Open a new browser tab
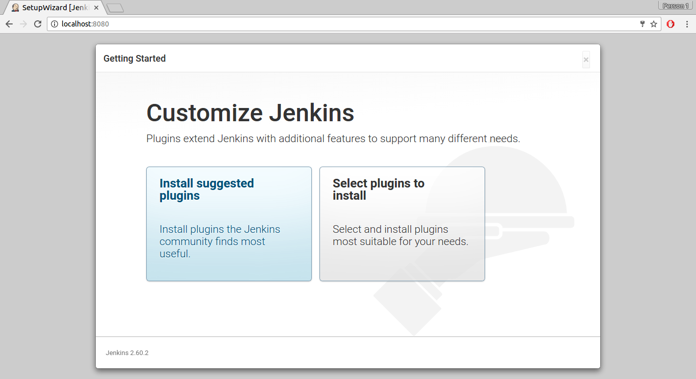The image size is (696, 379). (x=116, y=8)
